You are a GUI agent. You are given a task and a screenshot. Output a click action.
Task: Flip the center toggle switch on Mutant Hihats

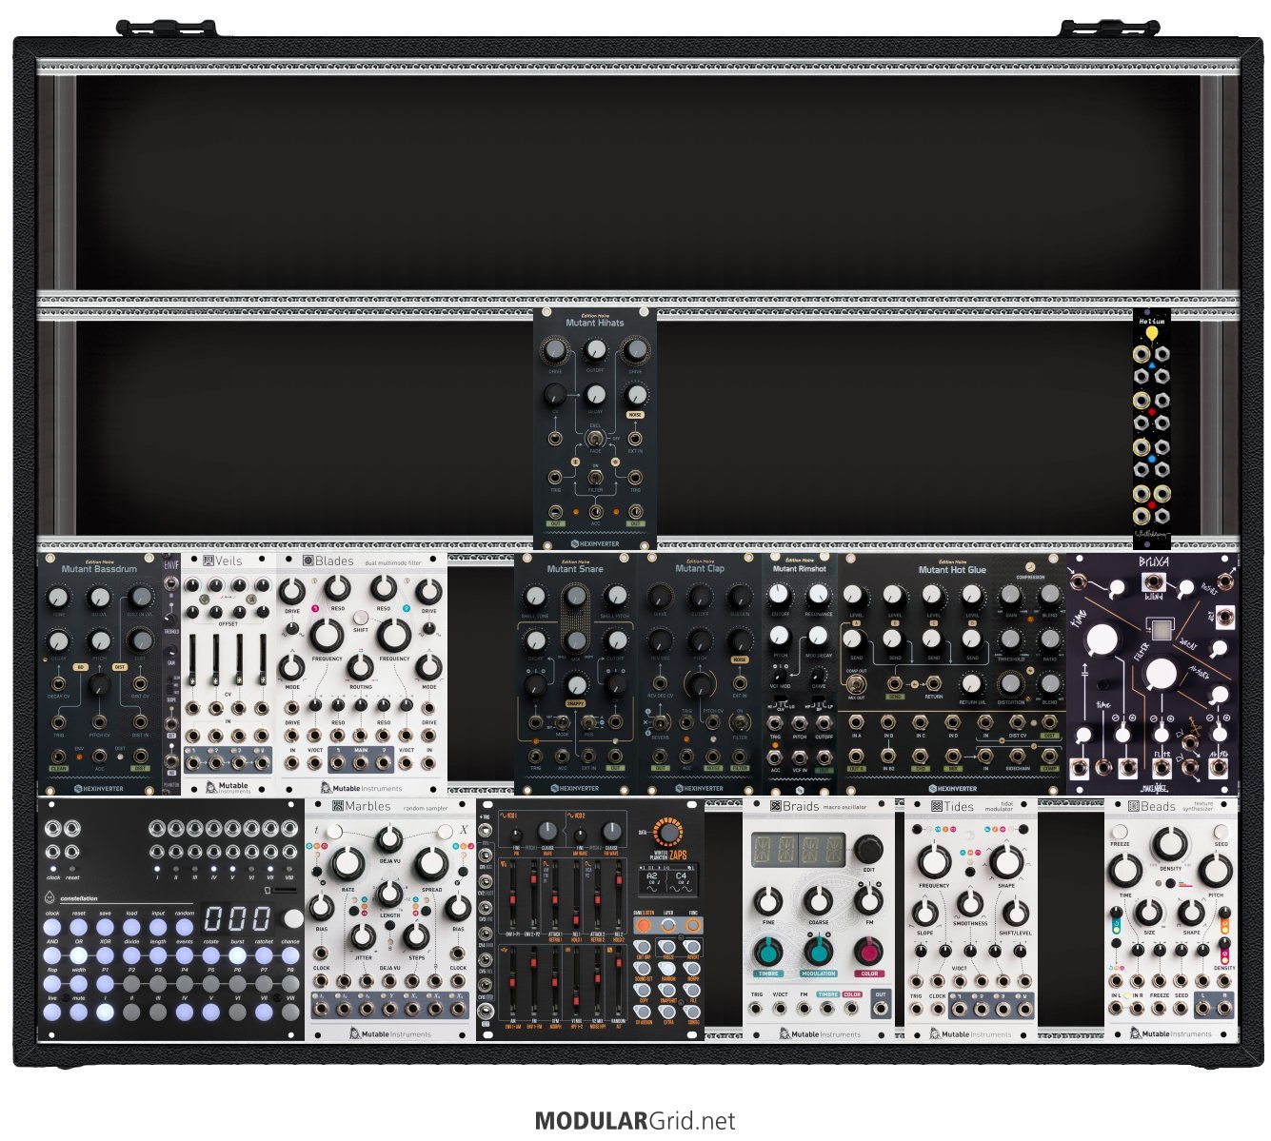coord(595,440)
